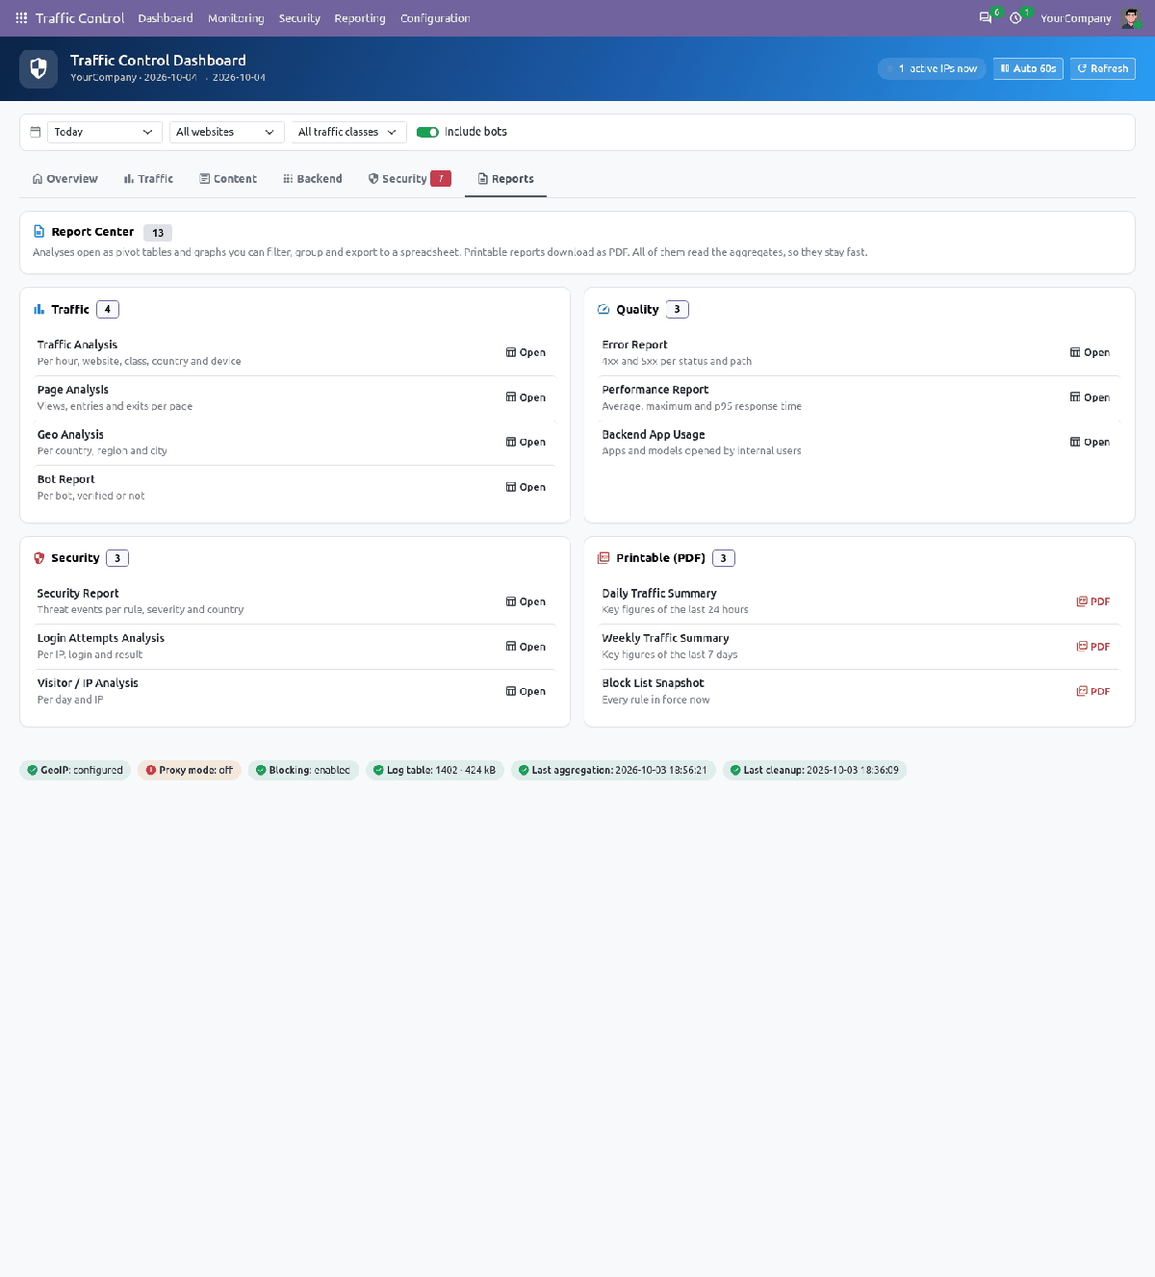
Task: Select the Reports tab
Action: coord(506,179)
